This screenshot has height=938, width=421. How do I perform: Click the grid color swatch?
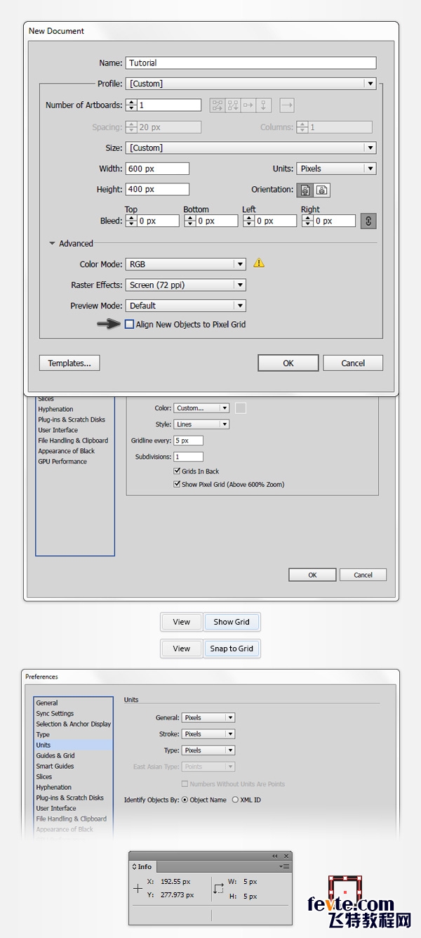(x=240, y=408)
